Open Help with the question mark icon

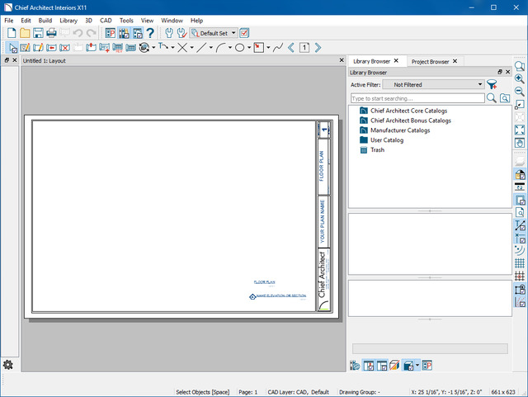(150, 33)
